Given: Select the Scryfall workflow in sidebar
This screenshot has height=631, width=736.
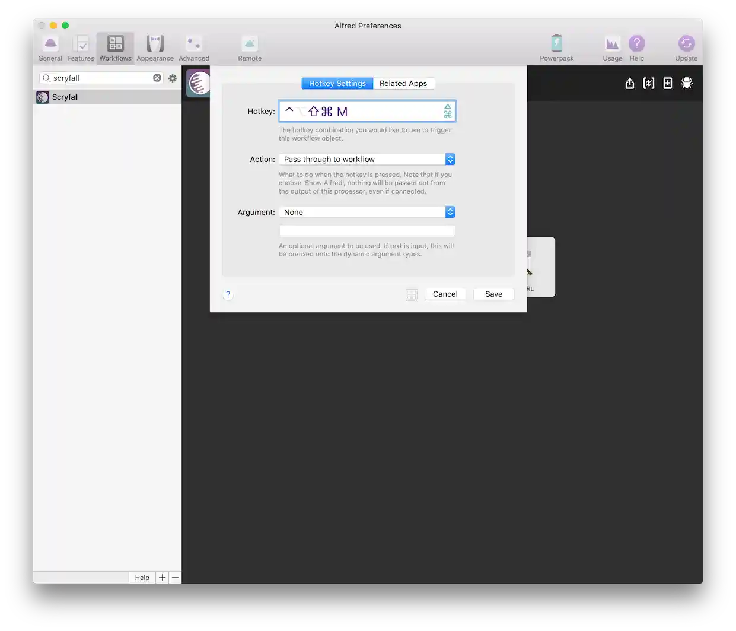Looking at the screenshot, I should point(65,97).
